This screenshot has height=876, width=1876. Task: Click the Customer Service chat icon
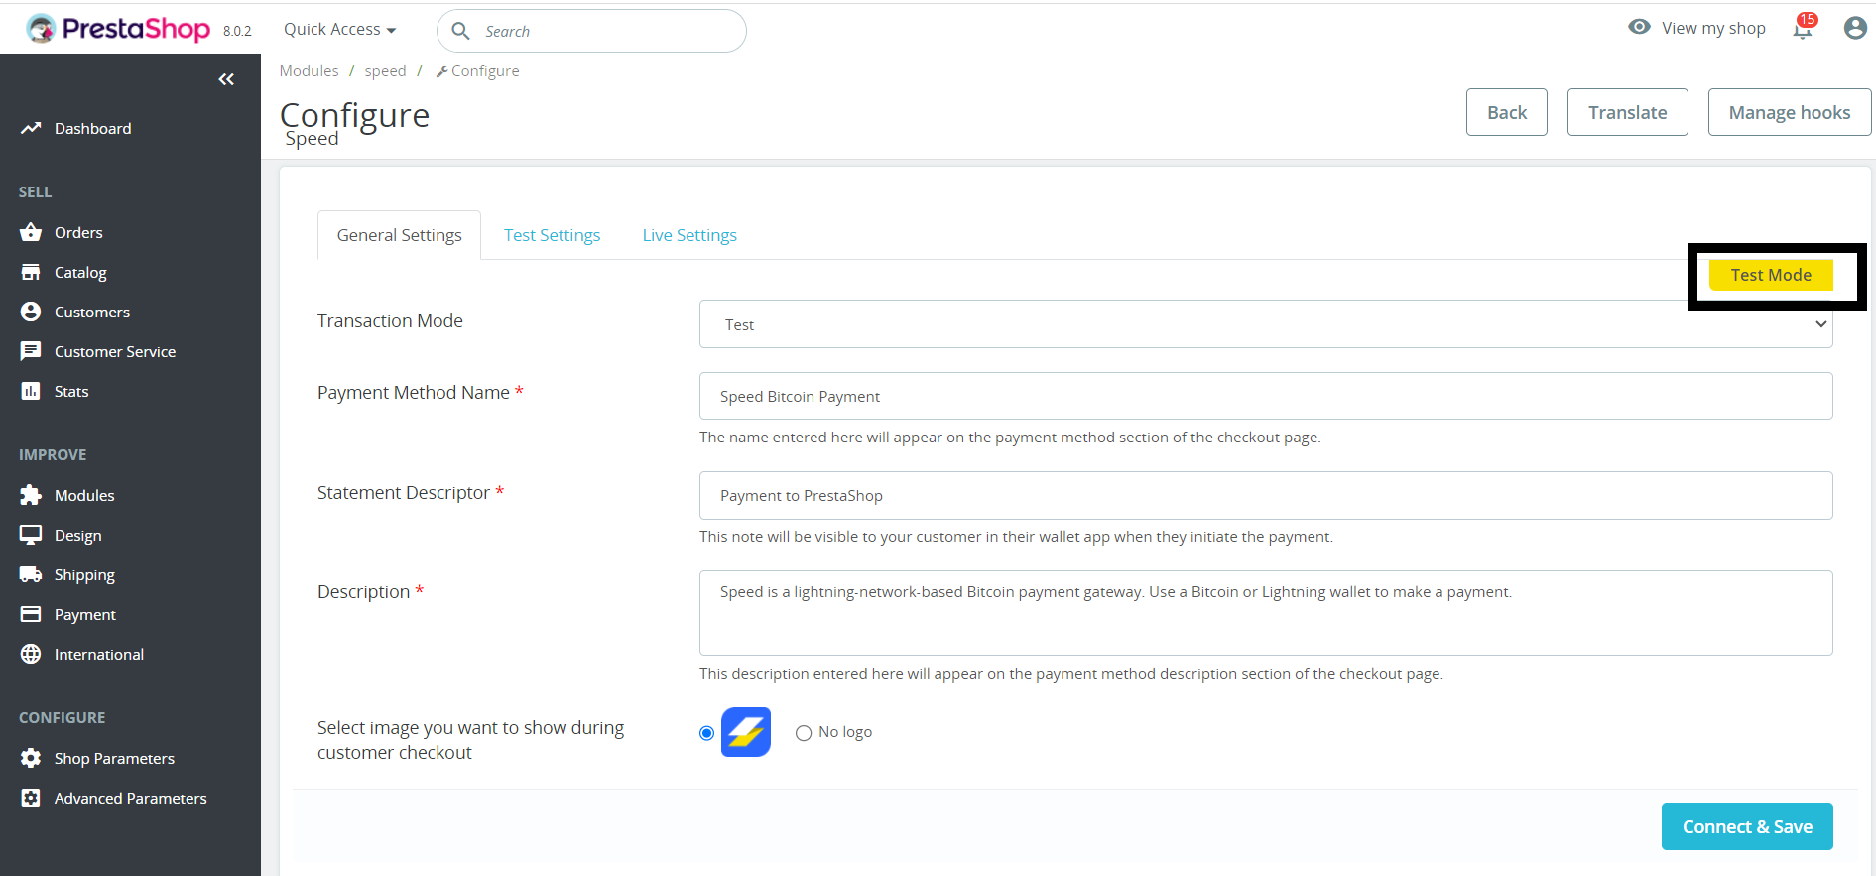click(31, 351)
